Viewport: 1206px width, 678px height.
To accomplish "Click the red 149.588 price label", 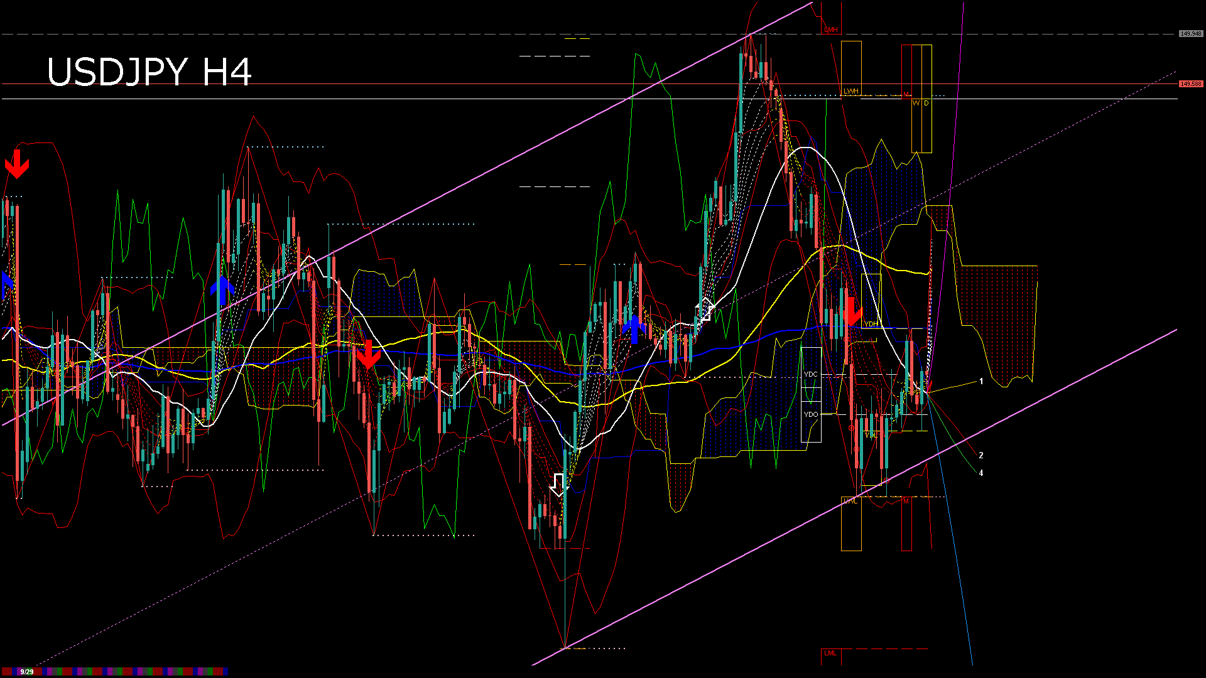I will [x=1190, y=84].
